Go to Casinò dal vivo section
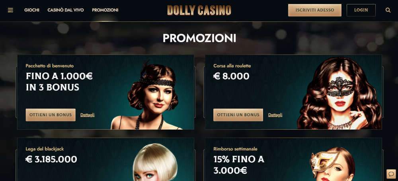 [x=66, y=10]
